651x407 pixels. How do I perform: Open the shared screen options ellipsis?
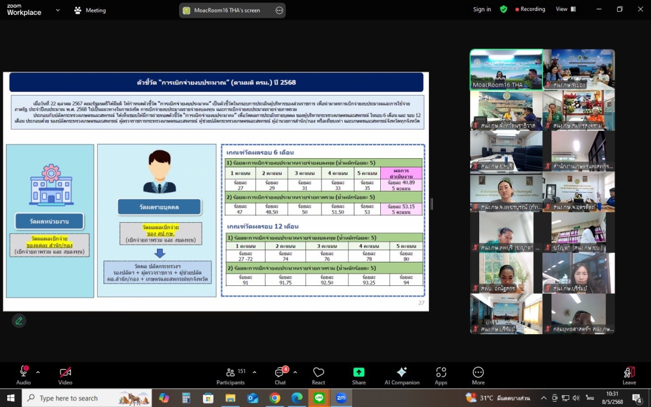pyautogui.click(x=279, y=10)
